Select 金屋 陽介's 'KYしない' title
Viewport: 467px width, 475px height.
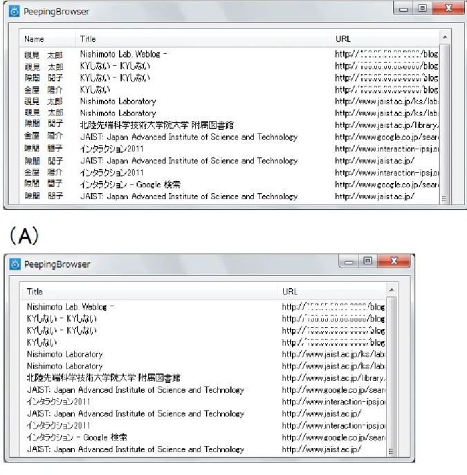95,90
